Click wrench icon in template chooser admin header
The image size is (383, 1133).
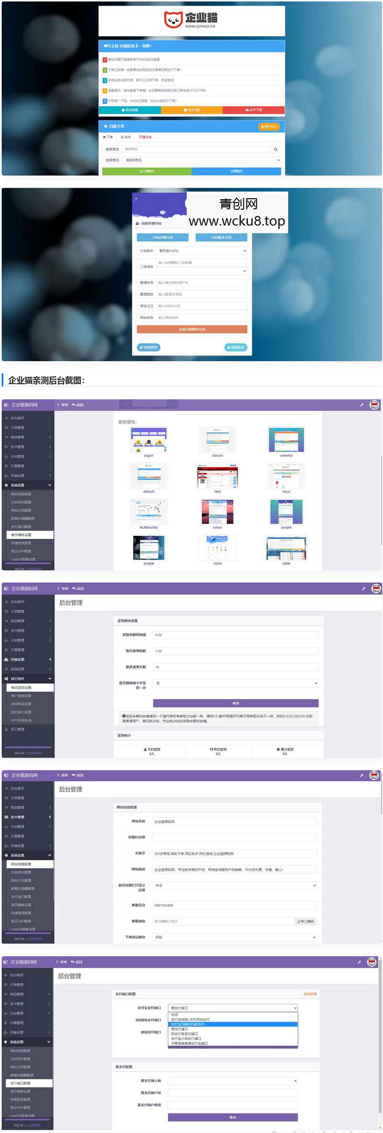(362, 405)
